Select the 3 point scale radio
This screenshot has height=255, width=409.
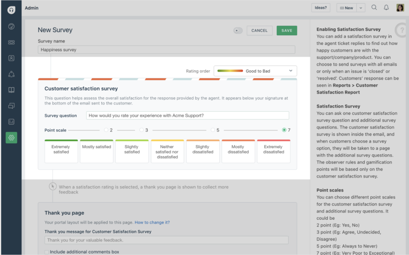[x=141, y=130]
